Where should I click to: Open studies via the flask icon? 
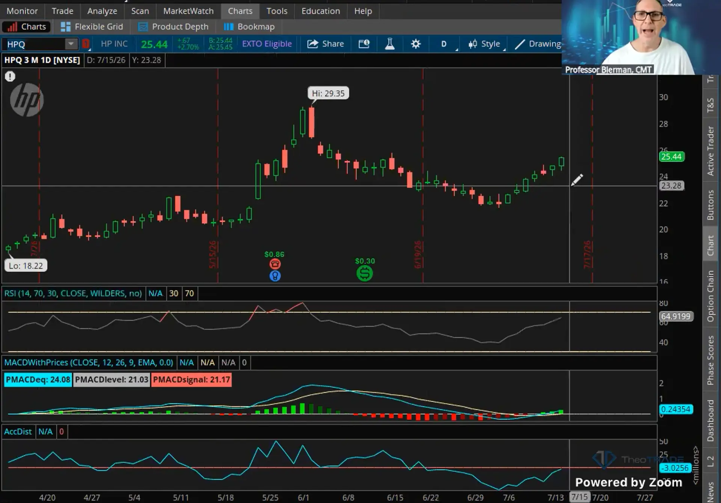coord(390,44)
